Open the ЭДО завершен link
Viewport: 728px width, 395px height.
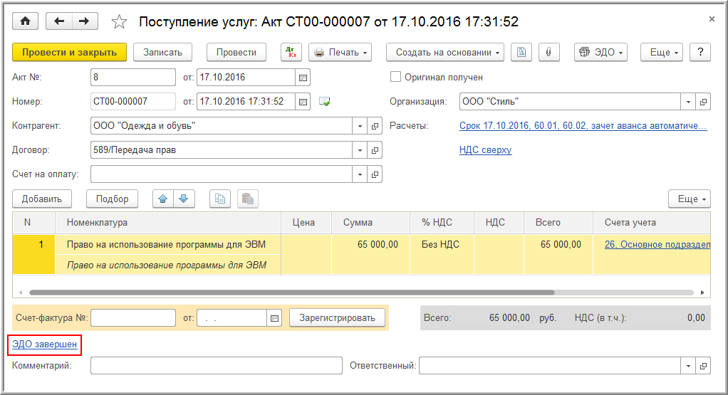tap(44, 344)
